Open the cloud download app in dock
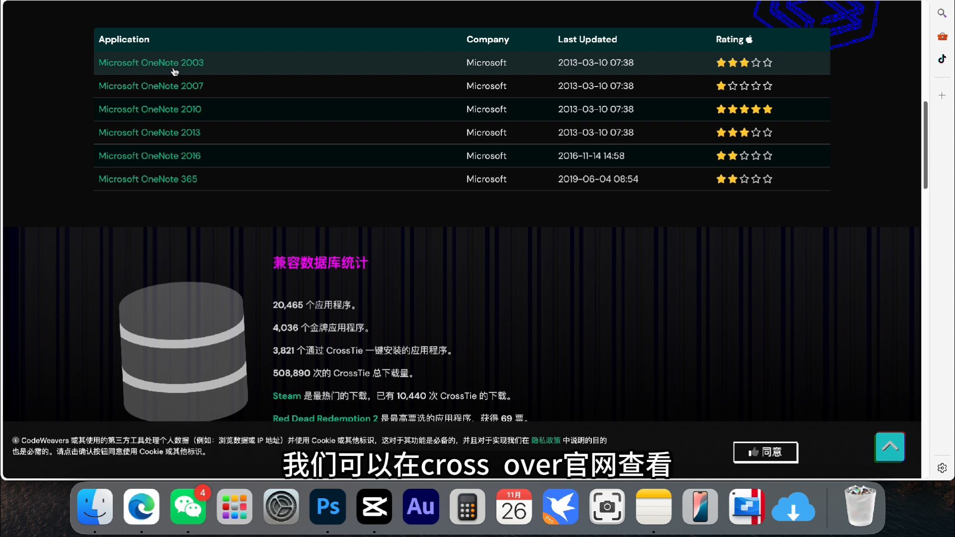The width and height of the screenshot is (955, 537). [793, 507]
